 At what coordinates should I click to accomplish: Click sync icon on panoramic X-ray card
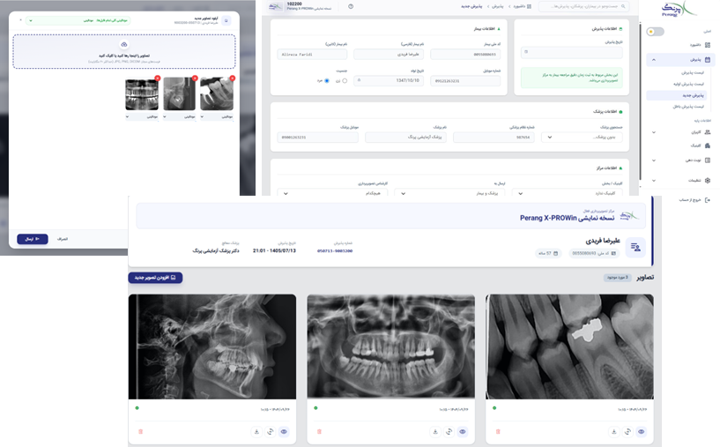[449, 431]
